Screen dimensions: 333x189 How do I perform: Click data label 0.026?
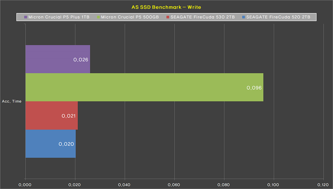(81, 60)
